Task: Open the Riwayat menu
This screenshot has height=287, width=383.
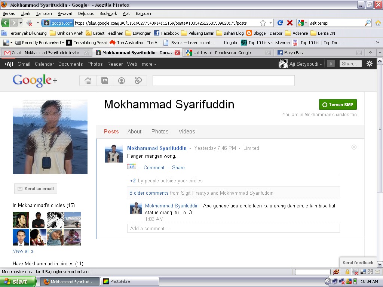Action: pyautogui.click(x=65, y=13)
